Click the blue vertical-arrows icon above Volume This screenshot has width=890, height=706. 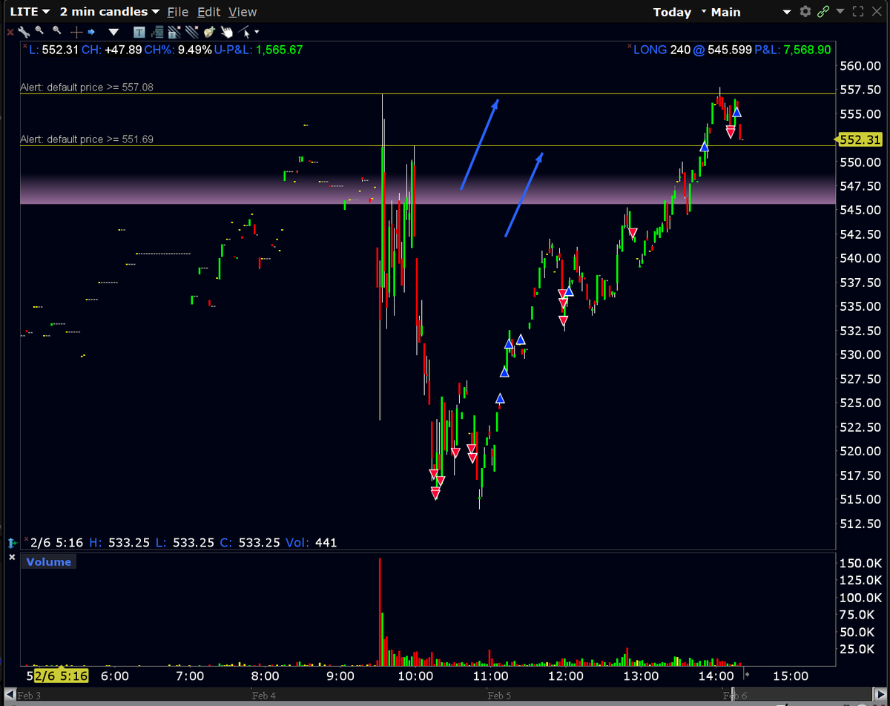(x=11, y=543)
